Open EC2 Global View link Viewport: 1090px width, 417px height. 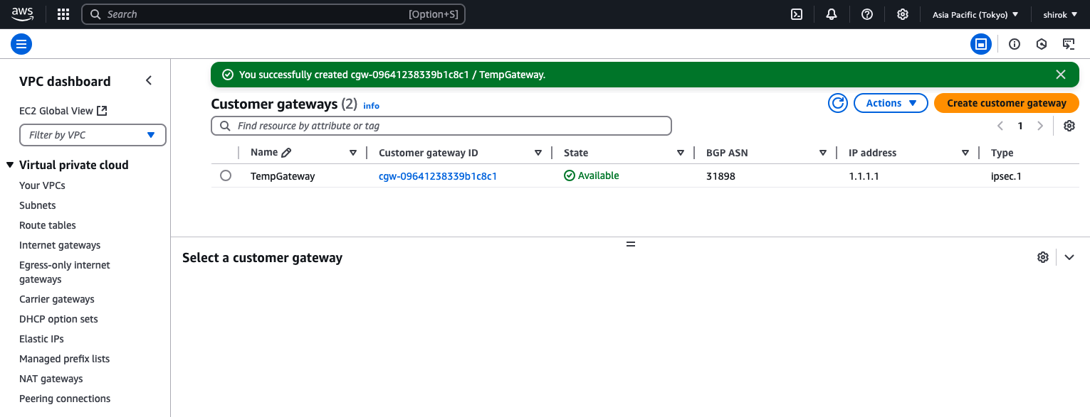[56, 111]
